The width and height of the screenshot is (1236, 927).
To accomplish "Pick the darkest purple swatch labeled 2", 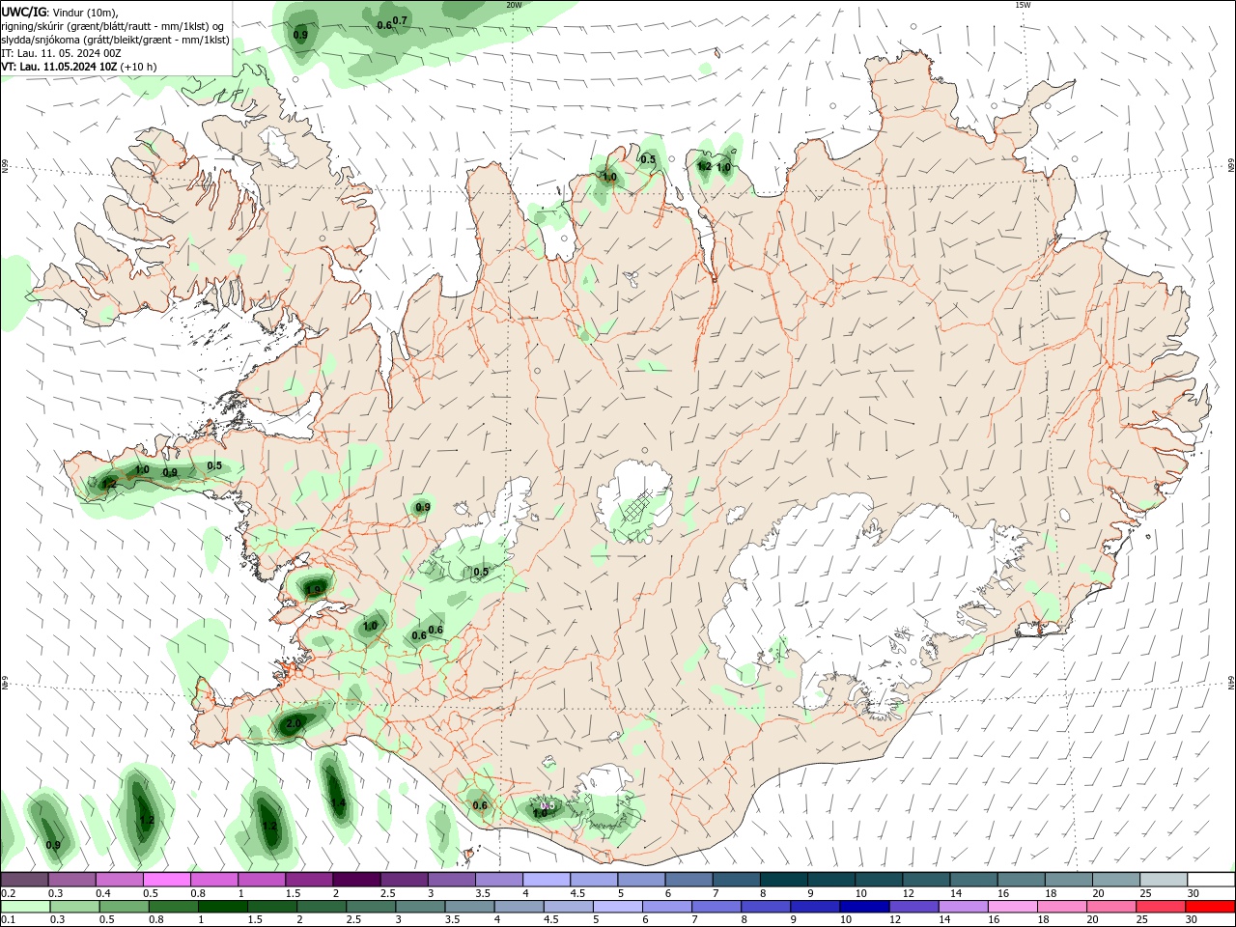I will click(356, 880).
